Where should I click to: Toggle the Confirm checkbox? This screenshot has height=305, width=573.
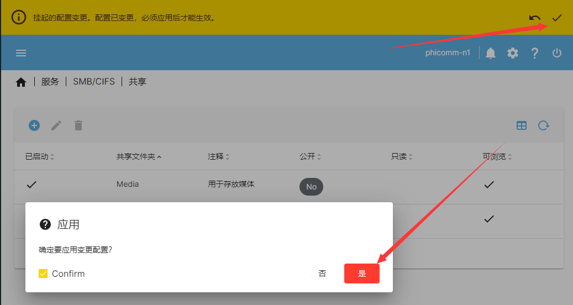(x=43, y=274)
